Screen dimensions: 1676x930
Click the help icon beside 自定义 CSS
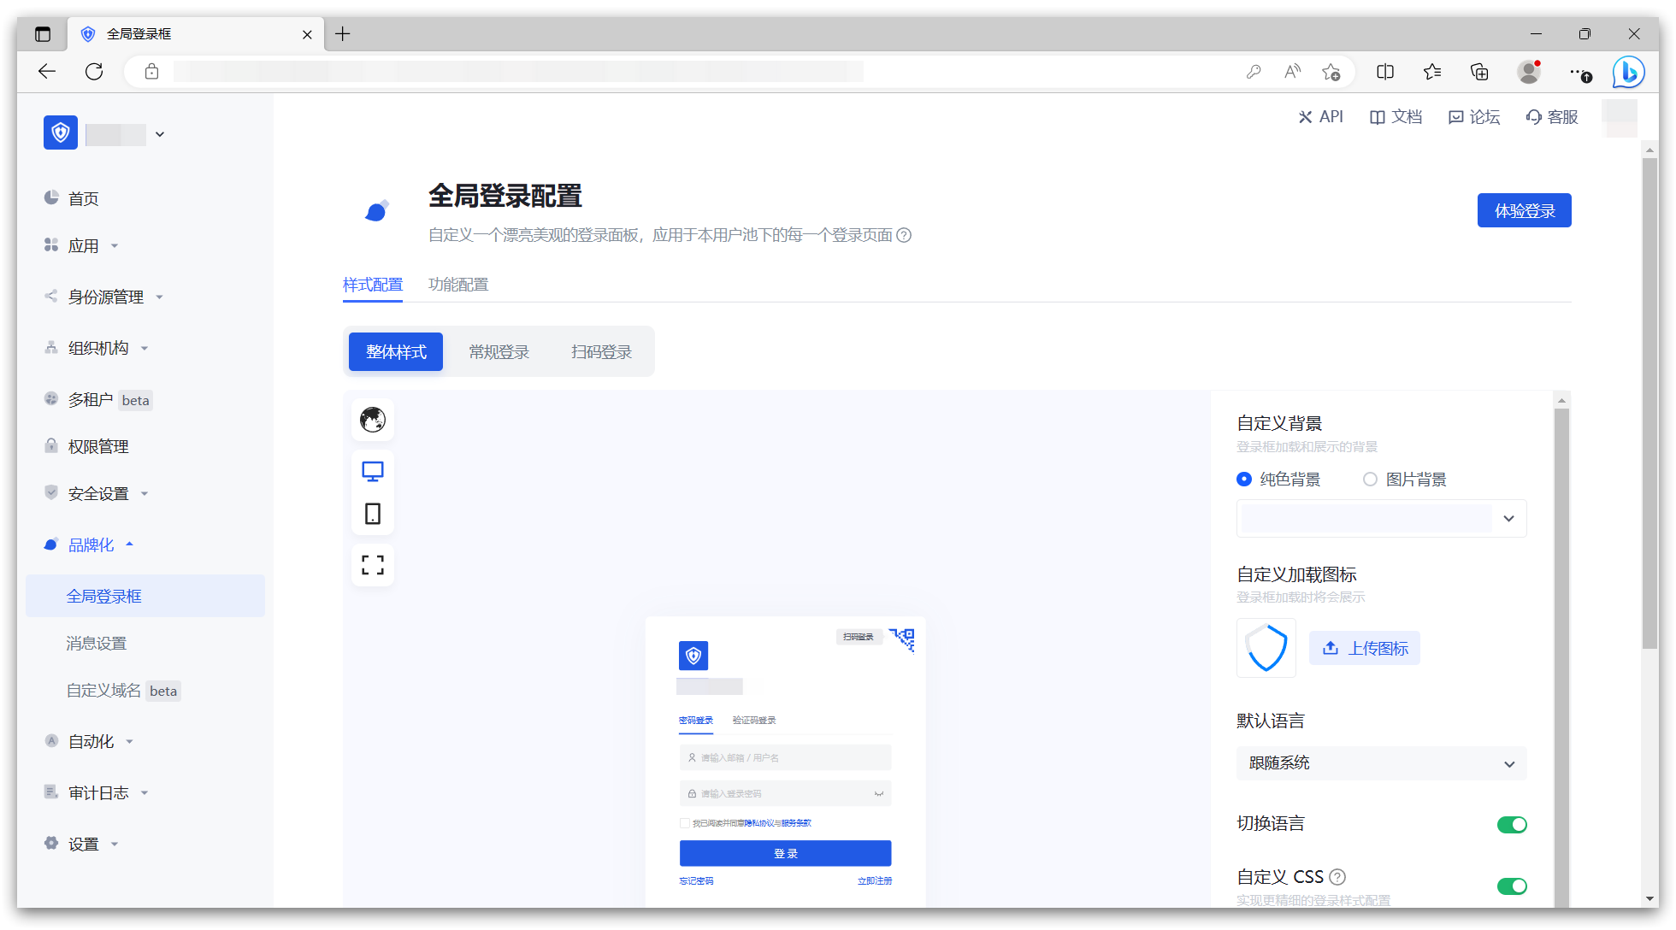click(1338, 877)
